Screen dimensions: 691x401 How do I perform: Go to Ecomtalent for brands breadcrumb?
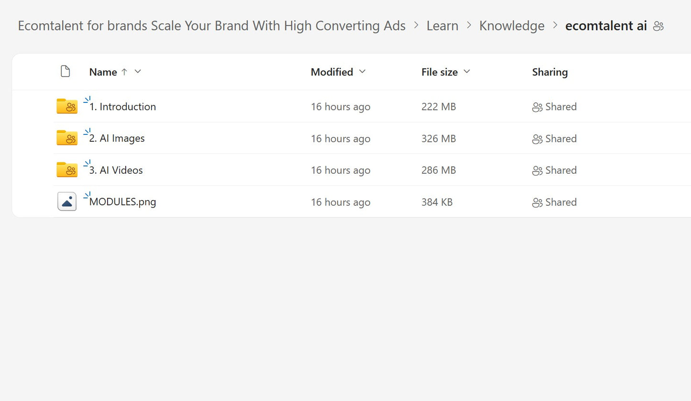pos(212,26)
